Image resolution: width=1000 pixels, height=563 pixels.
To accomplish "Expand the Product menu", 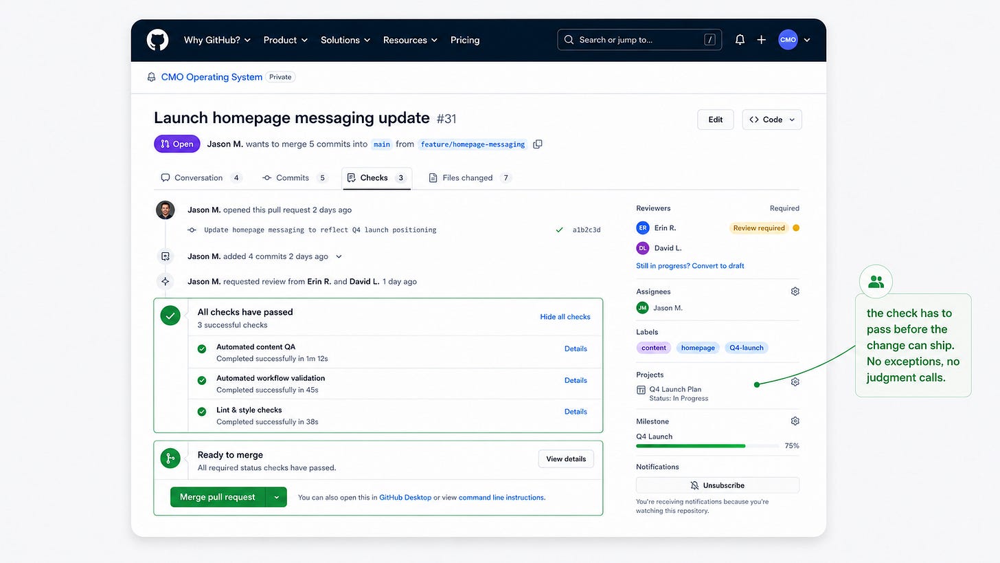I will coord(286,40).
